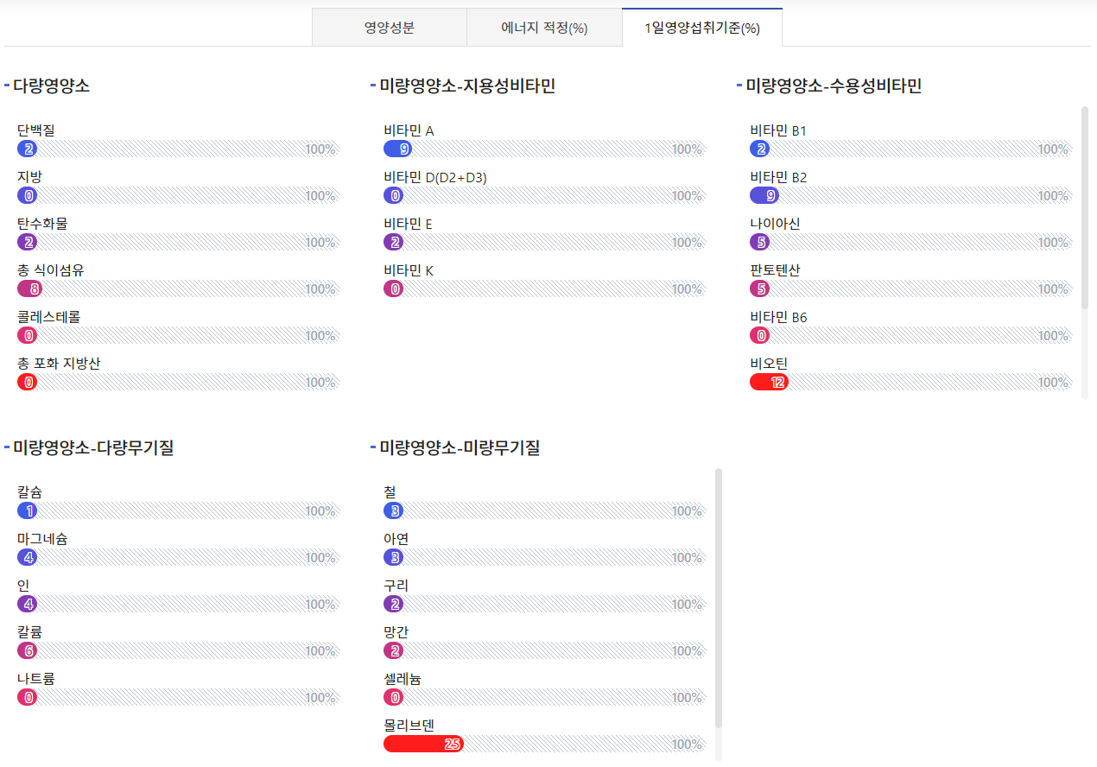Click the 비오틴 progress bar showing 12
The width and height of the screenshot is (1097, 767).
point(769,382)
